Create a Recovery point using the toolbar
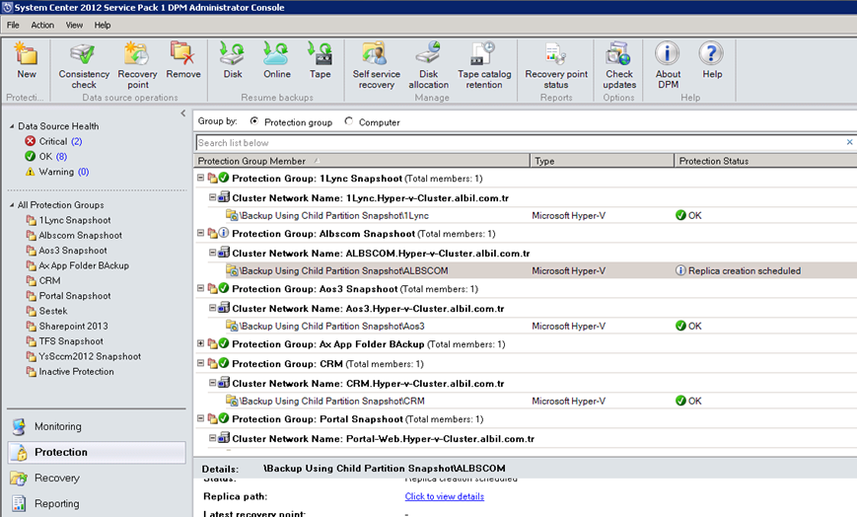The image size is (857, 517). tap(137, 66)
